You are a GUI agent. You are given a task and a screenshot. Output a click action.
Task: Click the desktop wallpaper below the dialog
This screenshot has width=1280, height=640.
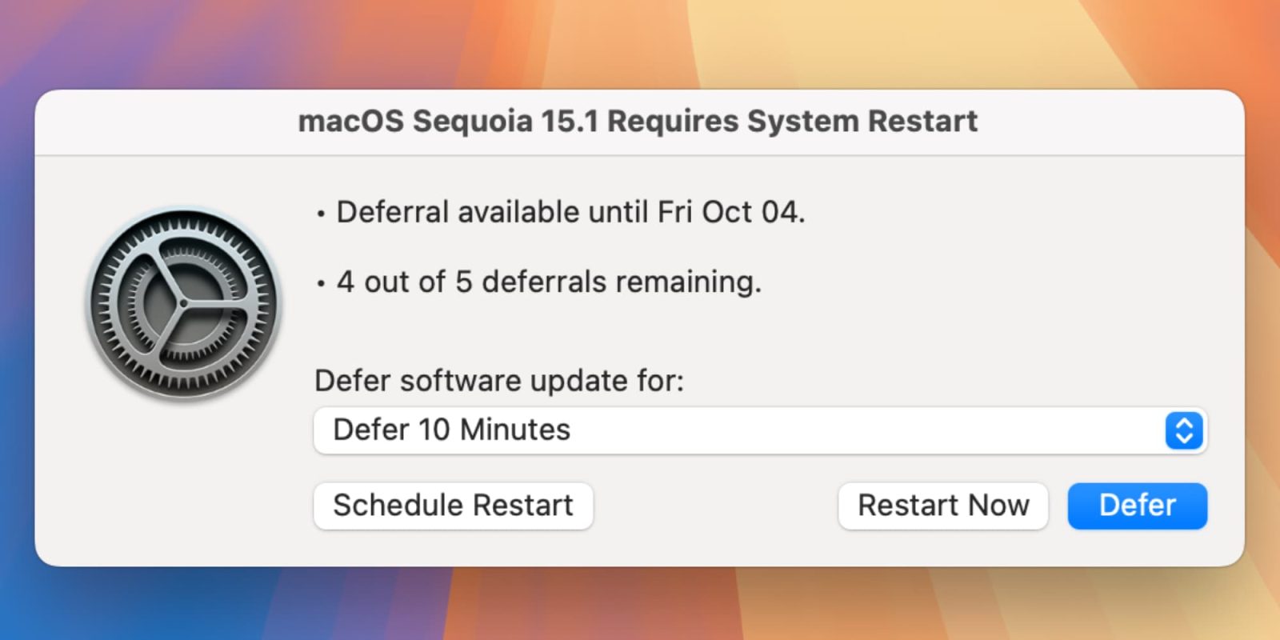[640, 604]
